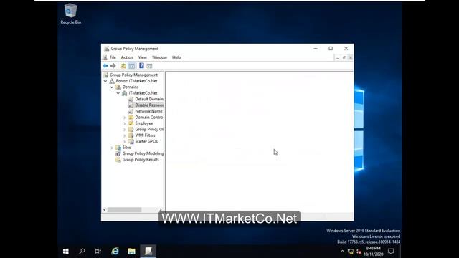Select Group Policy Management taskbar button
This screenshot has height=258, width=459.
[148, 252]
